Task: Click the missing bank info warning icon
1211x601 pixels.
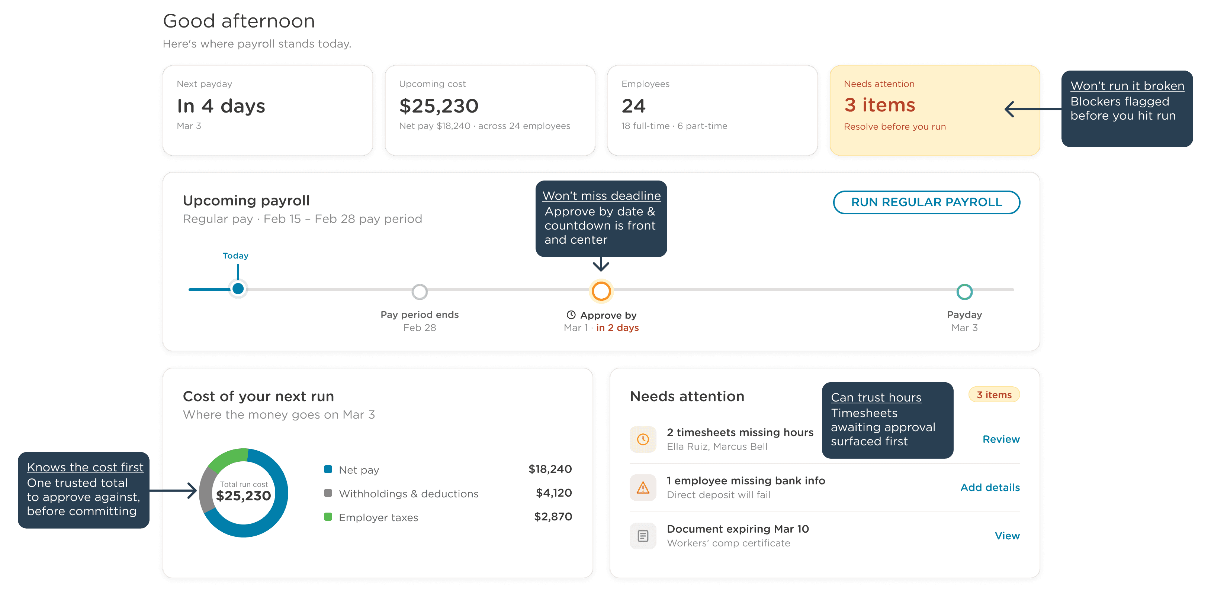Action: click(x=643, y=487)
